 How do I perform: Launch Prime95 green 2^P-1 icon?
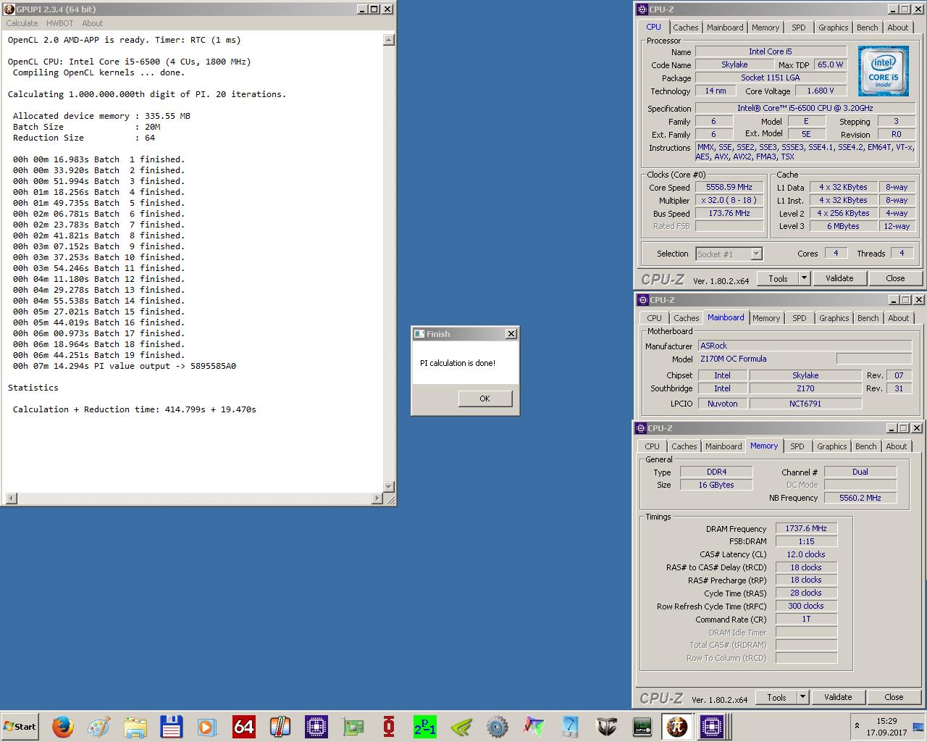(424, 726)
